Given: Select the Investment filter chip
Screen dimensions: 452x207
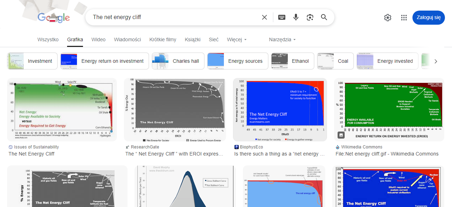Looking at the screenshot, I should pos(32,61).
